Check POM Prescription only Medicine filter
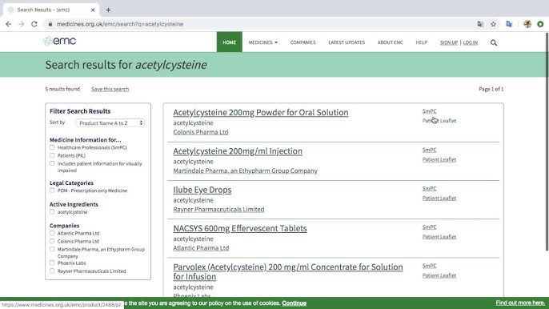 coord(52,191)
